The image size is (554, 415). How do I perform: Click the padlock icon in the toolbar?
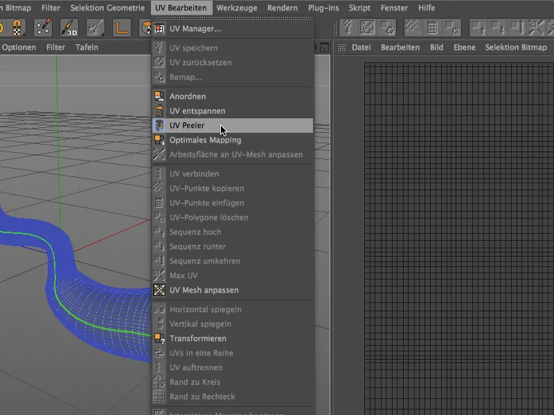point(17,28)
